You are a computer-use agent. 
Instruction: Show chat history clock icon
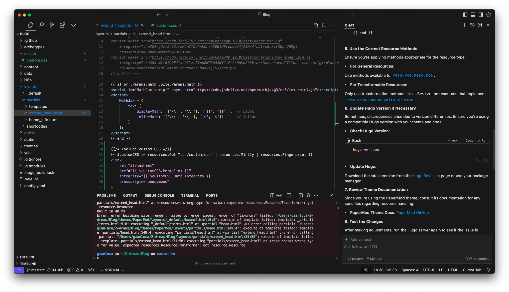472,25
